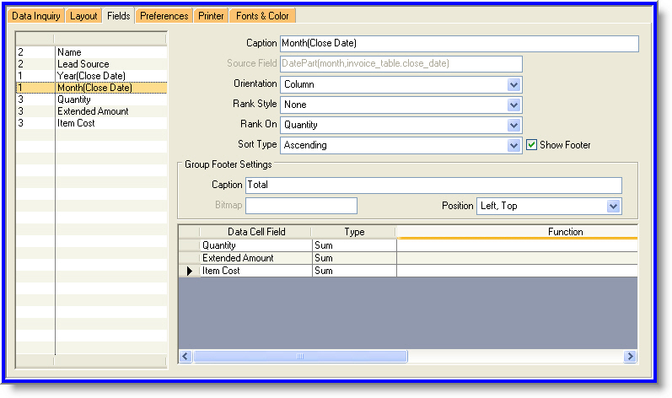Click the horizontal scrollbar thumb in grid
The height and width of the screenshot is (398, 672).
[299, 357]
